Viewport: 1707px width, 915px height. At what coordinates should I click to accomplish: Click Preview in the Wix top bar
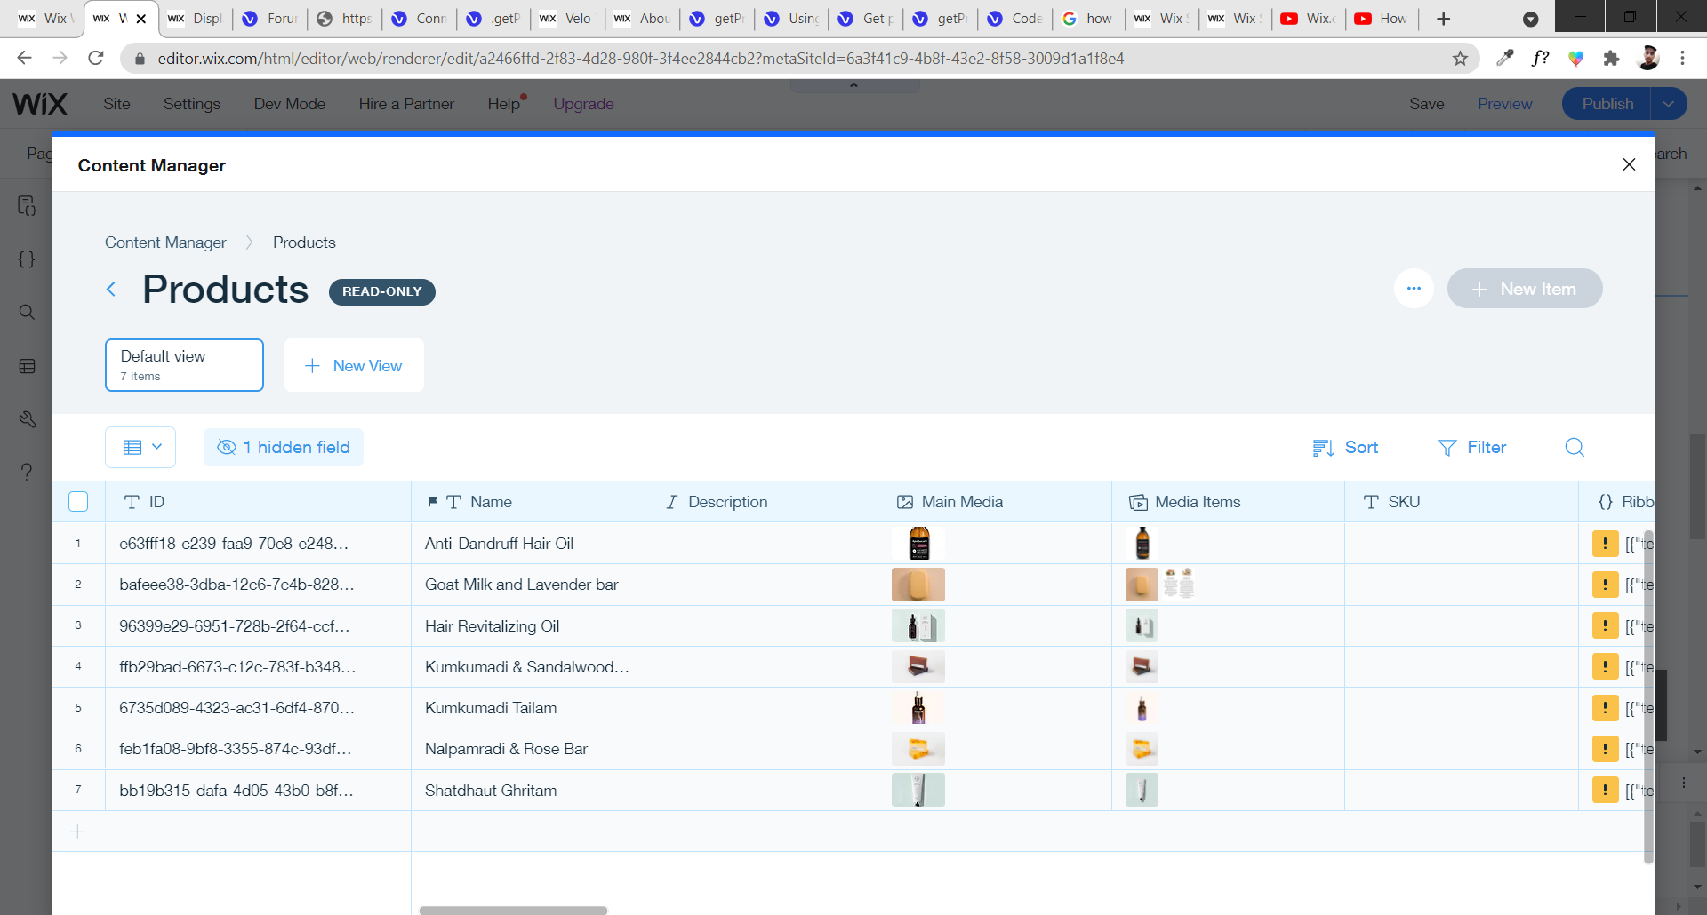[x=1504, y=104]
